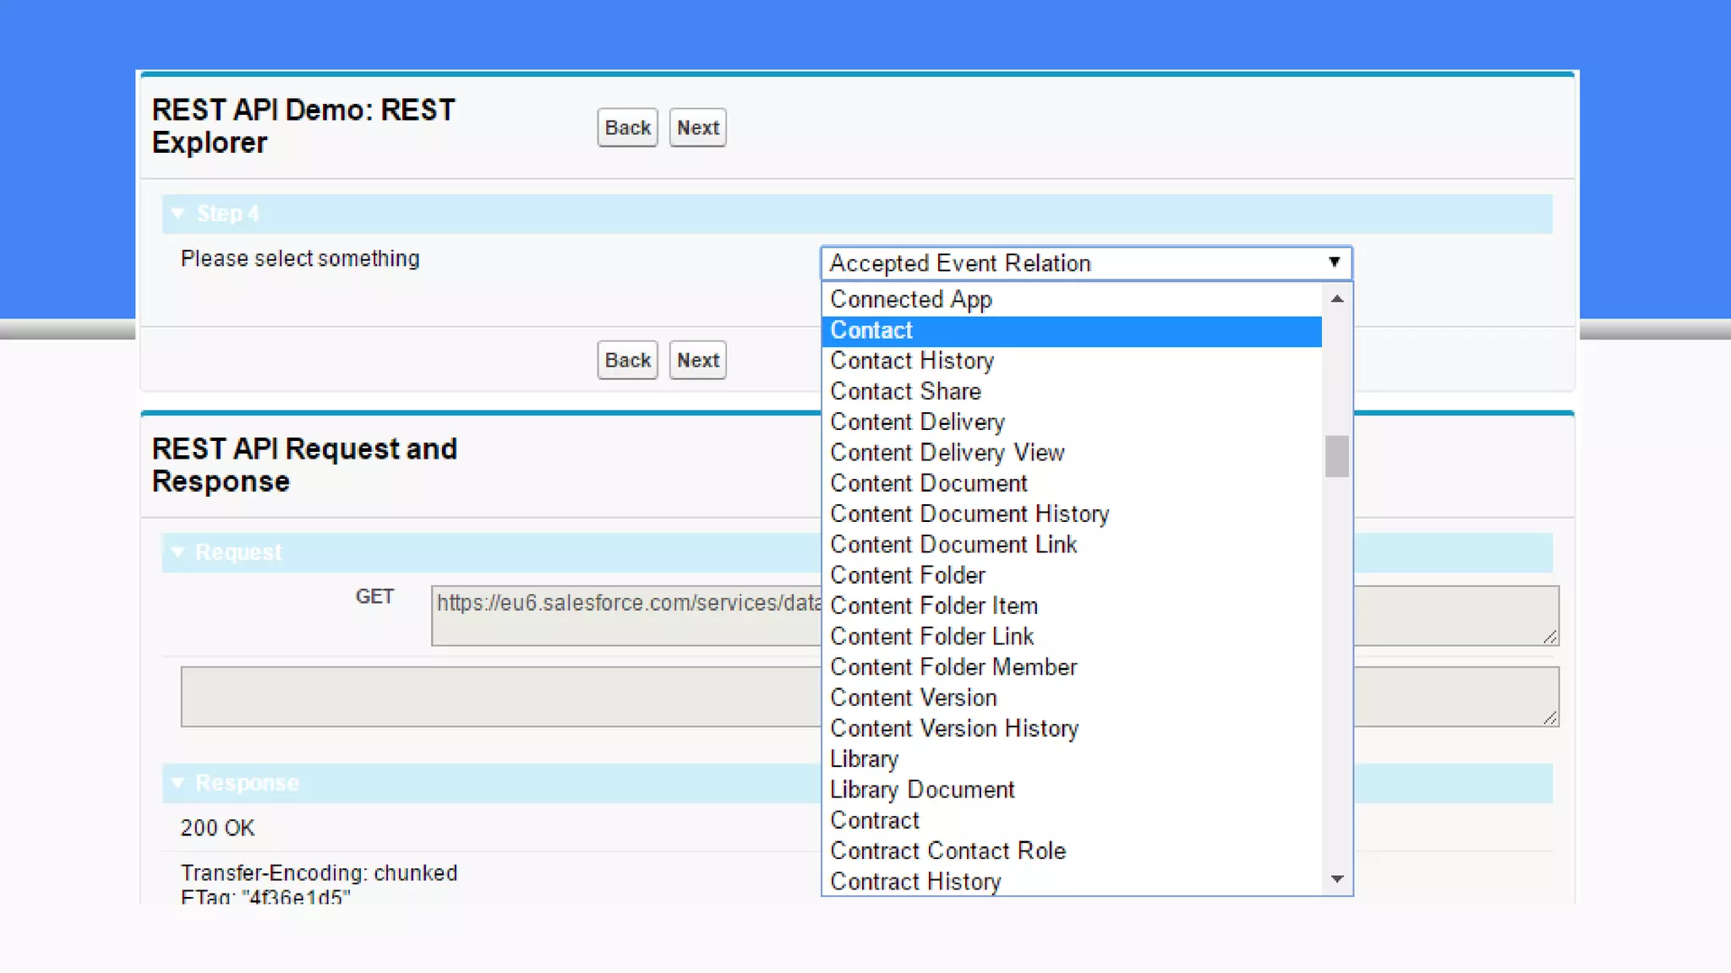Screen dimensions: 1731x973
Task: Click the bottom Next button
Action: pyautogui.click(x=697, y=361)
